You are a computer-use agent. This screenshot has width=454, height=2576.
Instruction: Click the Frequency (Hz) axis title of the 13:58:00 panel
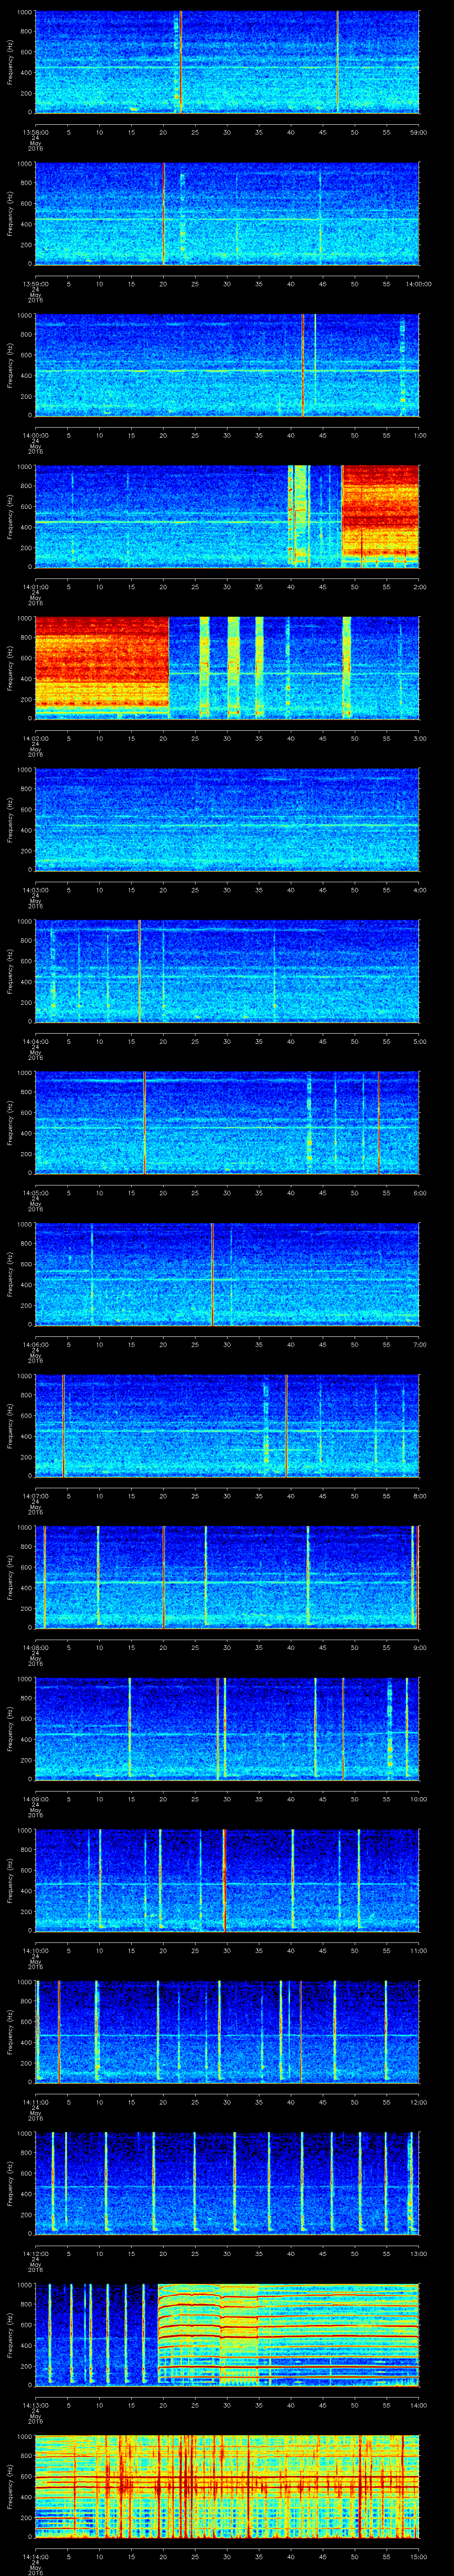point(11,62)
